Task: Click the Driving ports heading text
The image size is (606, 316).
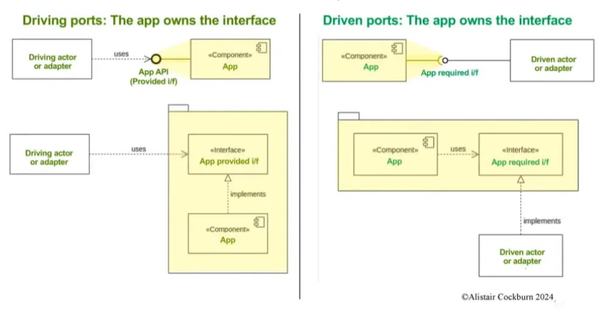Action: click(149, 20)
